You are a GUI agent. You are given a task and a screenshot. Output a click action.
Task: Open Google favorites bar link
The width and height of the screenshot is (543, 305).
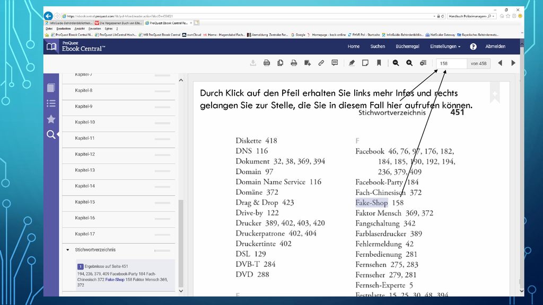click(x=298, y=35)
